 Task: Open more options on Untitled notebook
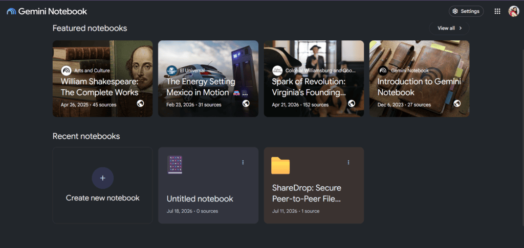pyautogui.click(x=243, y=162)
